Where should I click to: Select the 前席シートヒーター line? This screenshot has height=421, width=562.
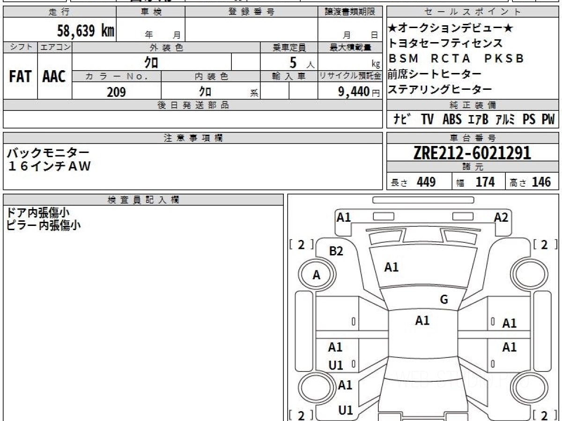click(x=435, y=74)
